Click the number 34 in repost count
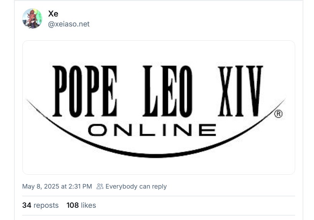Screen dimensions: 314x220 coord(27,205)
